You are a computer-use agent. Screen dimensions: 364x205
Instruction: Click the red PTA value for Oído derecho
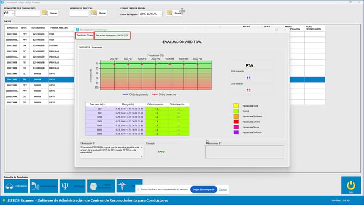pos(249,90)
